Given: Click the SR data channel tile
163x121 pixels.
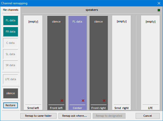Looking at the screenshot, I should pos(11,65).
